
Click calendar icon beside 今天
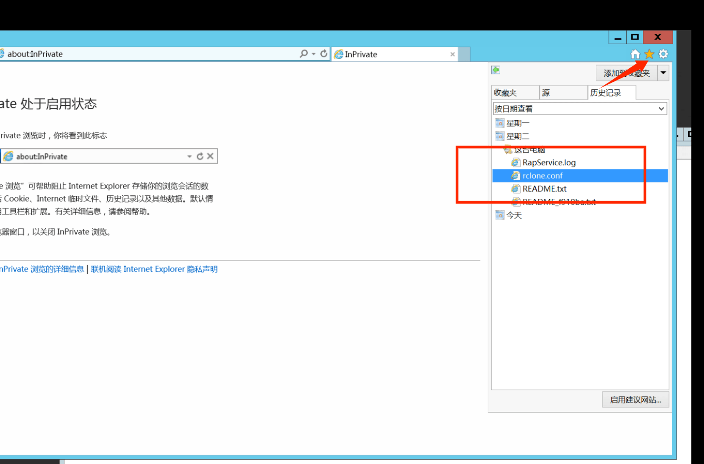(x=500, y=215)
